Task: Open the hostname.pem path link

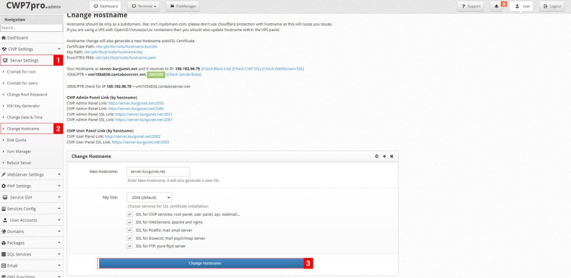Action: pos(125,57)
